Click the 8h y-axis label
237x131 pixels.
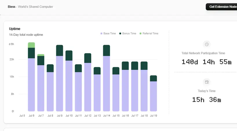click(12, 94)
